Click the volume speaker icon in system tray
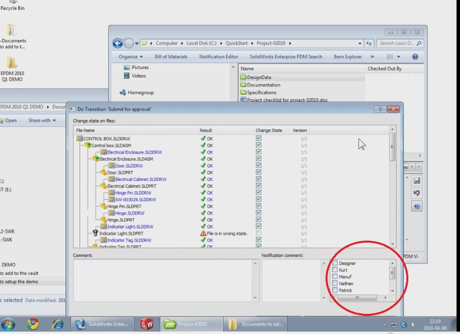 [x=414, y=324]
